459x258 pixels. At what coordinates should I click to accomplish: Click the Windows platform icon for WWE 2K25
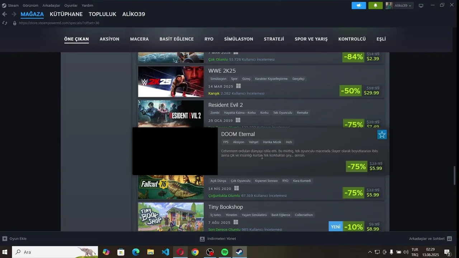(x=238, y=86)
